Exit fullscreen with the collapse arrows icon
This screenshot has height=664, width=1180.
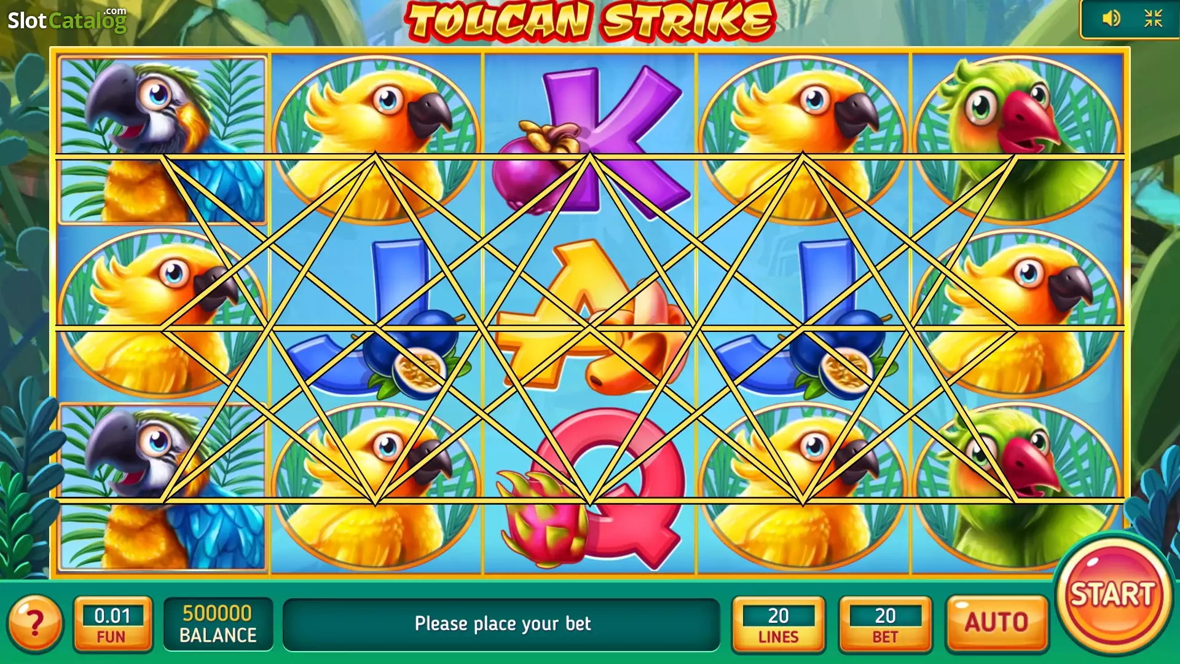(1153, 18)
